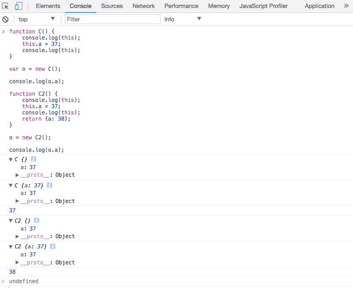
Task: Open the Memory tab
Action: pos(219,6)
